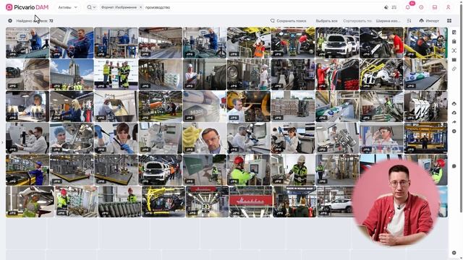Select thumbnail of worker in red helmet at control panel
Screen dimensions: 463x260
[249, 170]
